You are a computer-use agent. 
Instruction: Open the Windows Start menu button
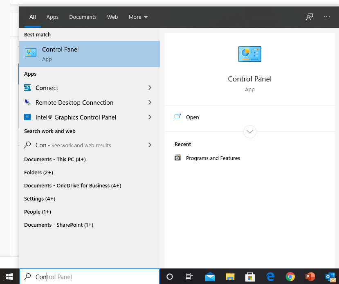[9, 277]
